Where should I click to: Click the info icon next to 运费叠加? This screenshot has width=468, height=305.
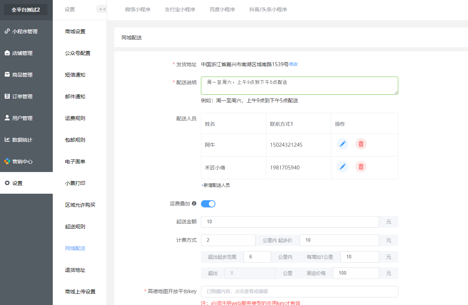click(194, 203)
